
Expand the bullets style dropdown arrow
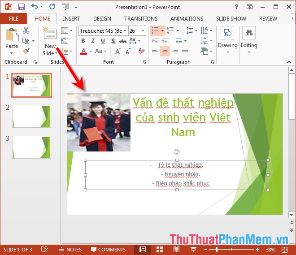(x=162, y=30)
